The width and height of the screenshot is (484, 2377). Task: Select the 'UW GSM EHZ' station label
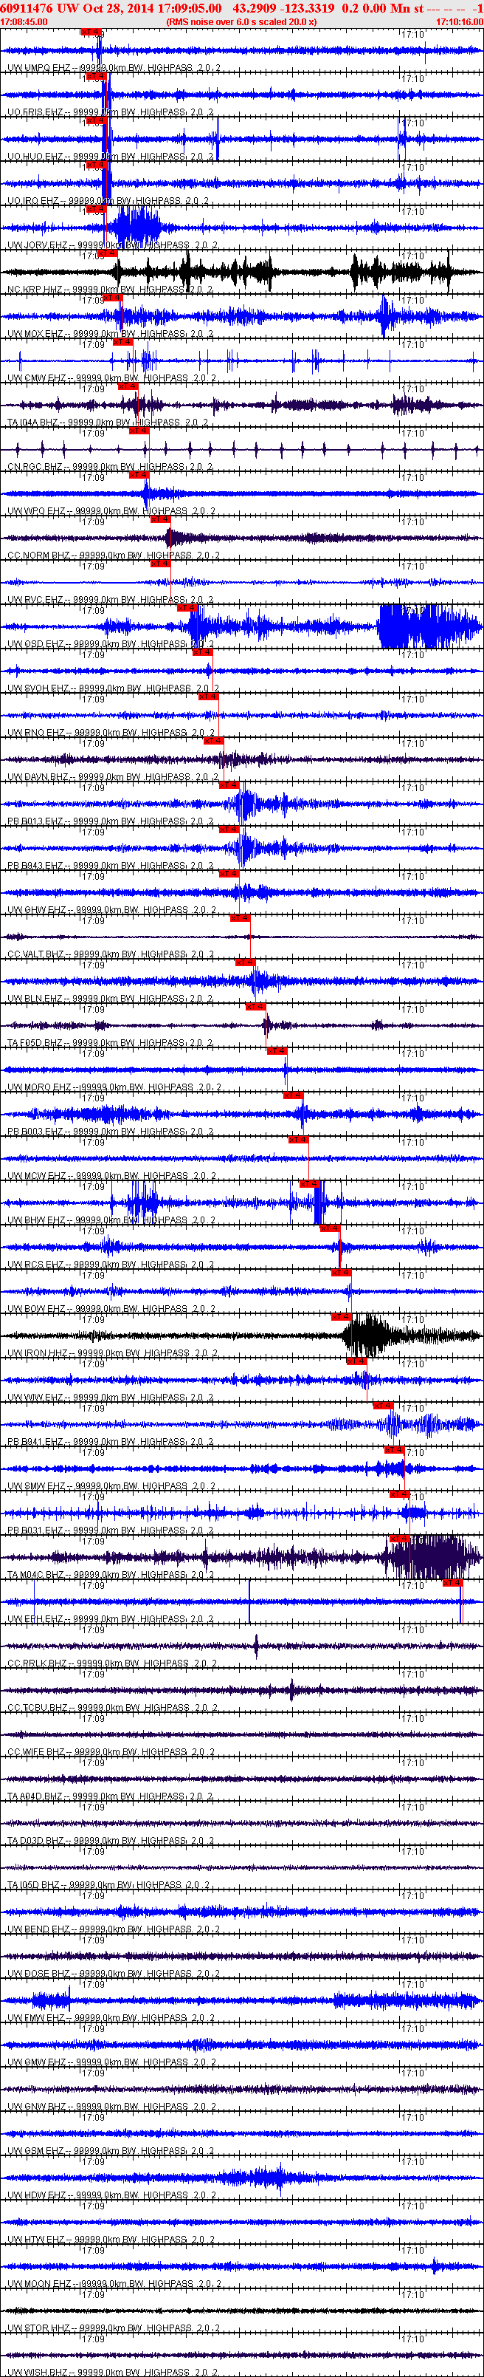coord(36,2150)
